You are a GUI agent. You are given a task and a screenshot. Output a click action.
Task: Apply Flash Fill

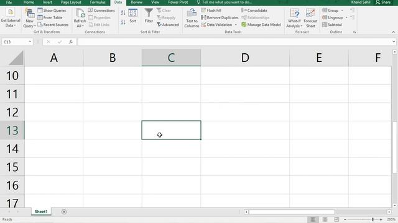click(x=211, y=11)
